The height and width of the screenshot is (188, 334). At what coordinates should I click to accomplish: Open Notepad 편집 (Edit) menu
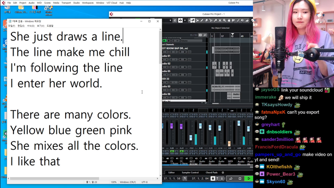(x=21, y=26)
